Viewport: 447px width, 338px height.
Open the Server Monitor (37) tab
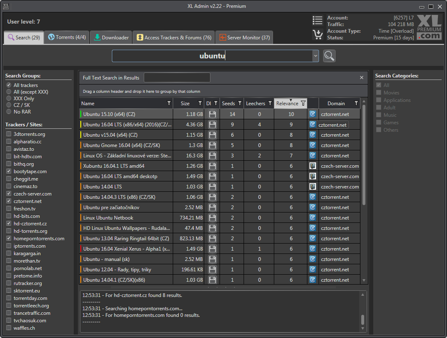244,37
